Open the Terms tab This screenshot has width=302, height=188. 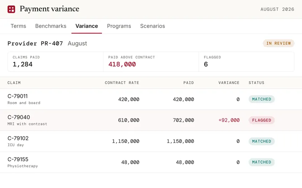[x=18, y=26]
